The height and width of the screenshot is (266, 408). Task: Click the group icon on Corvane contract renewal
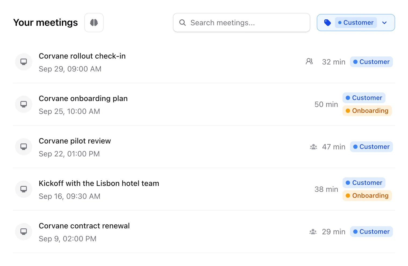(313, 232)
